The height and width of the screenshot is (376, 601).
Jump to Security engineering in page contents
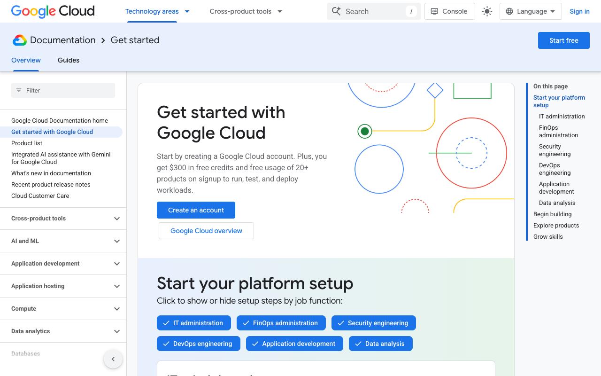[555, 150]
